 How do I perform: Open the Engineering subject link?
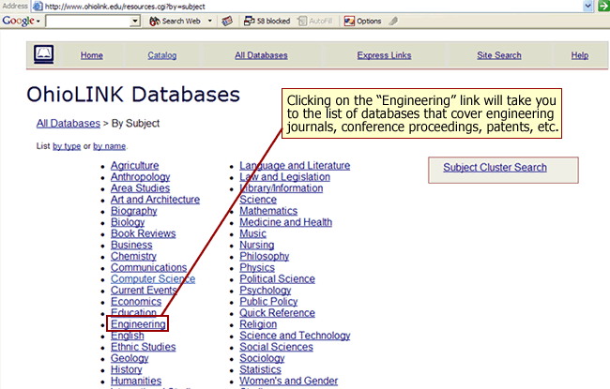(x=138, y=323)
